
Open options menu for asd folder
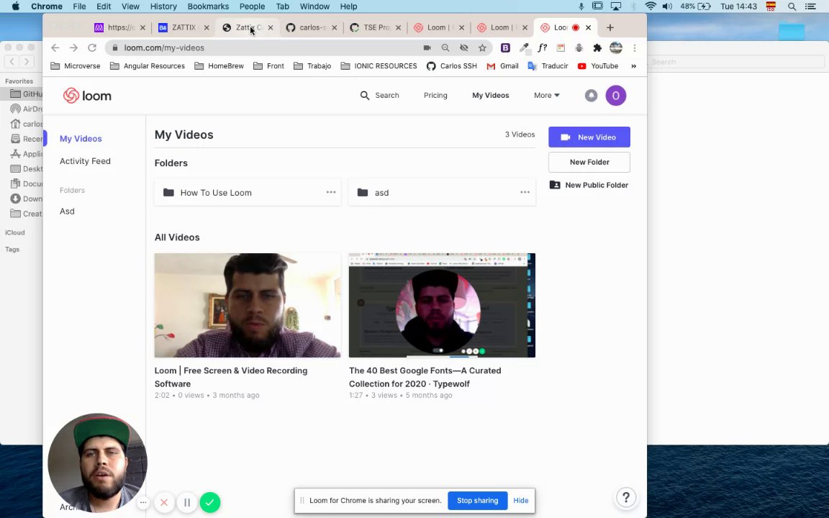click(525, 192)
